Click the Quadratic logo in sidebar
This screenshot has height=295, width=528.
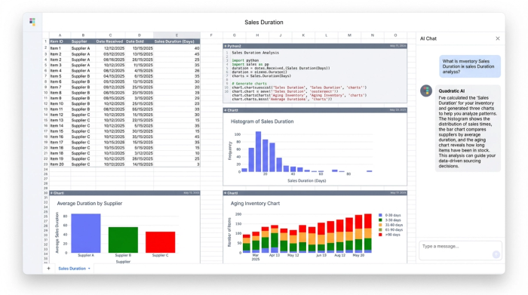coord(32,22)
